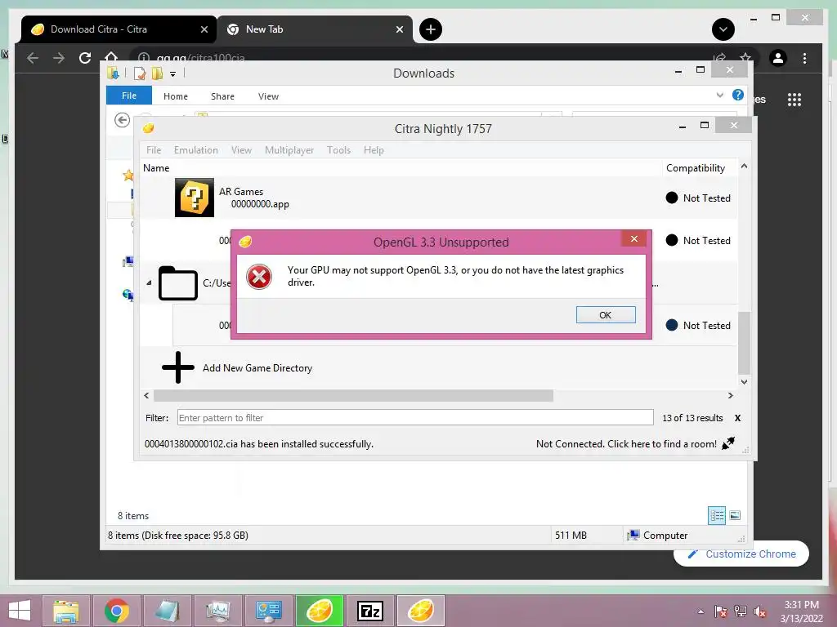Expand the ribbon chevron in Downloads window

point(719,95)
